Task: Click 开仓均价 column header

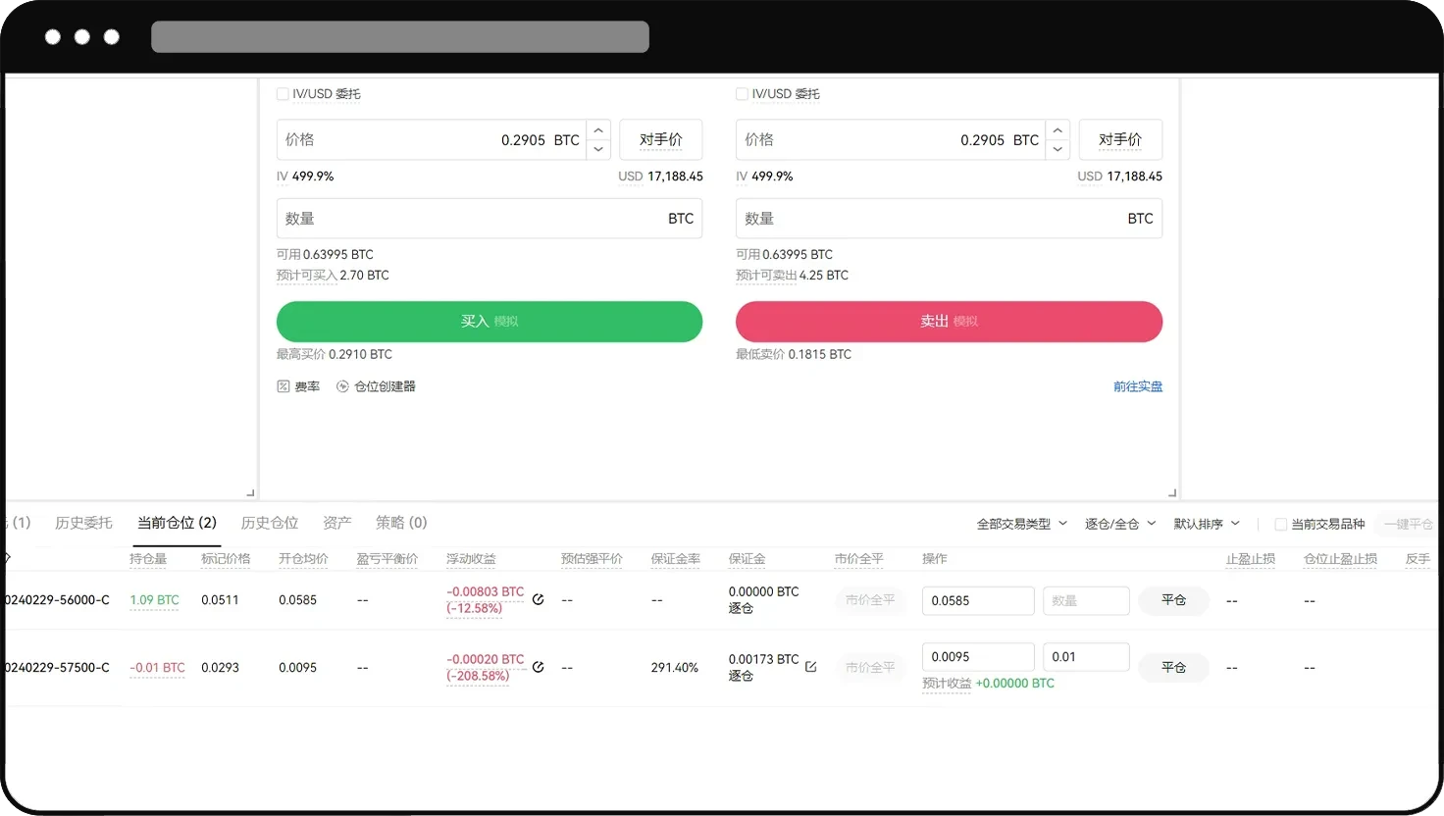Action: click(x=303, y=559)
